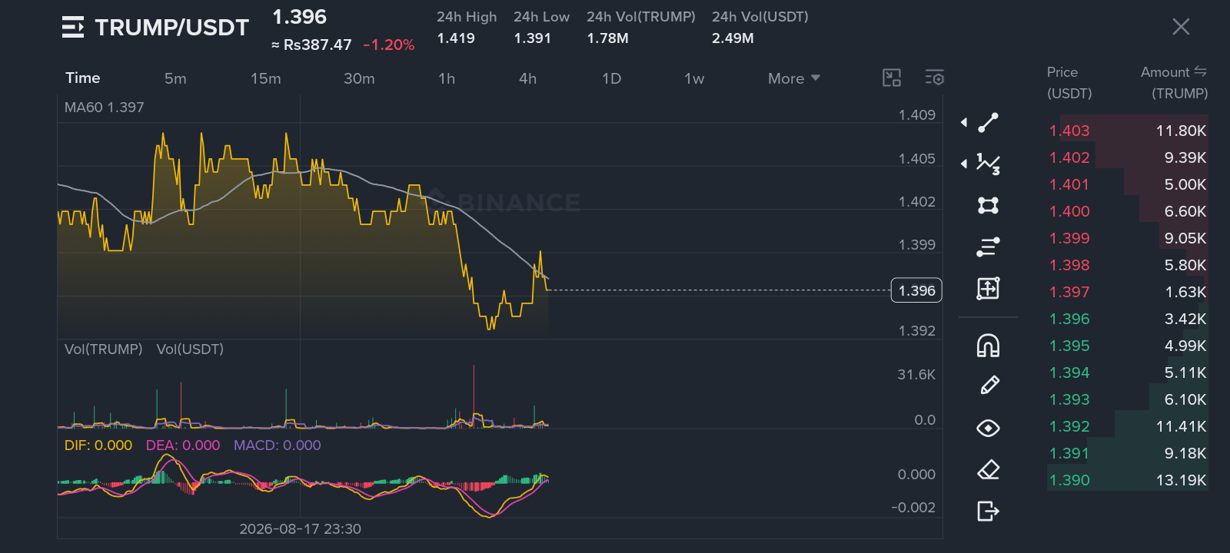Select the eraser tool
The height and width of the screenshot is (553, 1230).
pos(988,469)
